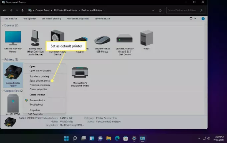The height and width of the screenshot is (143, 227).
Task: Click See what's printing in toolbar
Action: 51,19
